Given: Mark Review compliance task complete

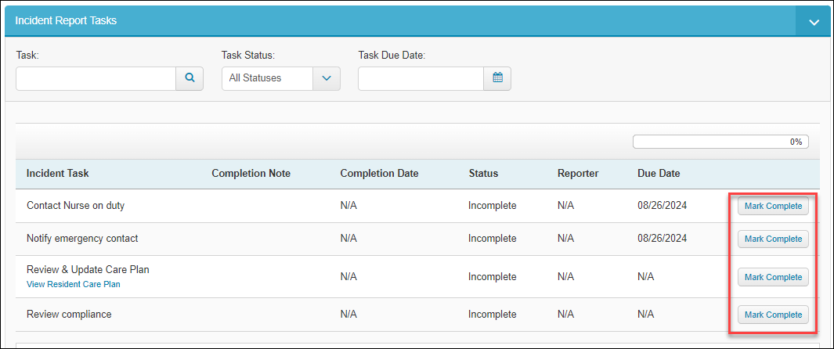Looking at the screenshot, I should [x=773, y=315].
